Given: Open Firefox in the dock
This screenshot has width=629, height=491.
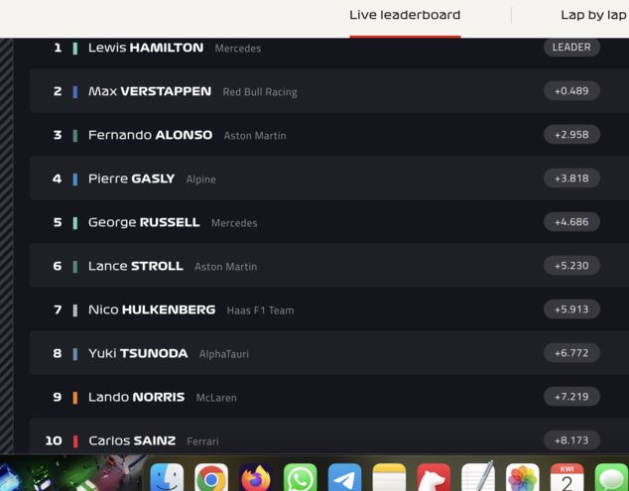Looking at the screenshot, I should (x=256, y=477).
